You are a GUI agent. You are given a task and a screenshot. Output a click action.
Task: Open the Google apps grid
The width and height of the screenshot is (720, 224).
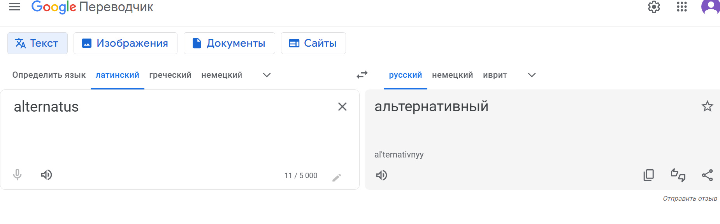point(682,7)
